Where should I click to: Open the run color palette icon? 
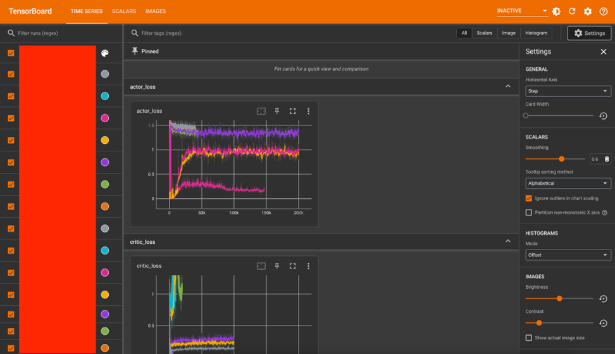[x=105, y=53]
